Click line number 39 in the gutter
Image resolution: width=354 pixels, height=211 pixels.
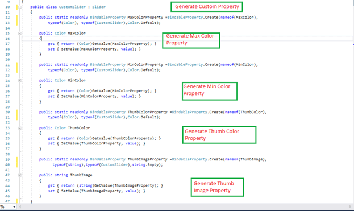click(7, 159)
